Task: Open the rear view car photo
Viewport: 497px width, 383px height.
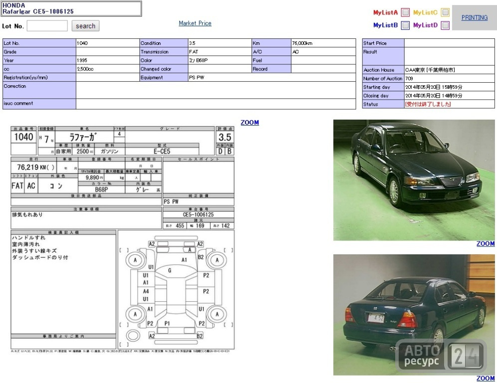Action: point(414,315)
